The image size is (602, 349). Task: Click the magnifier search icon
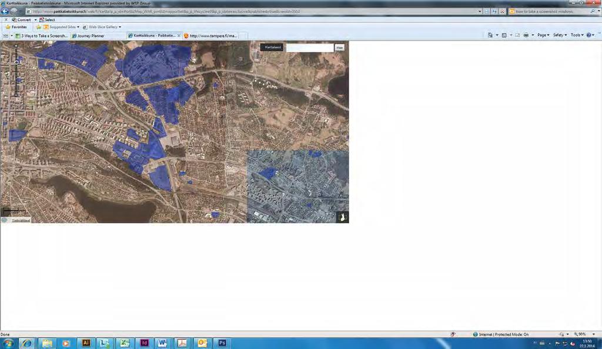(x=593, y=12)
